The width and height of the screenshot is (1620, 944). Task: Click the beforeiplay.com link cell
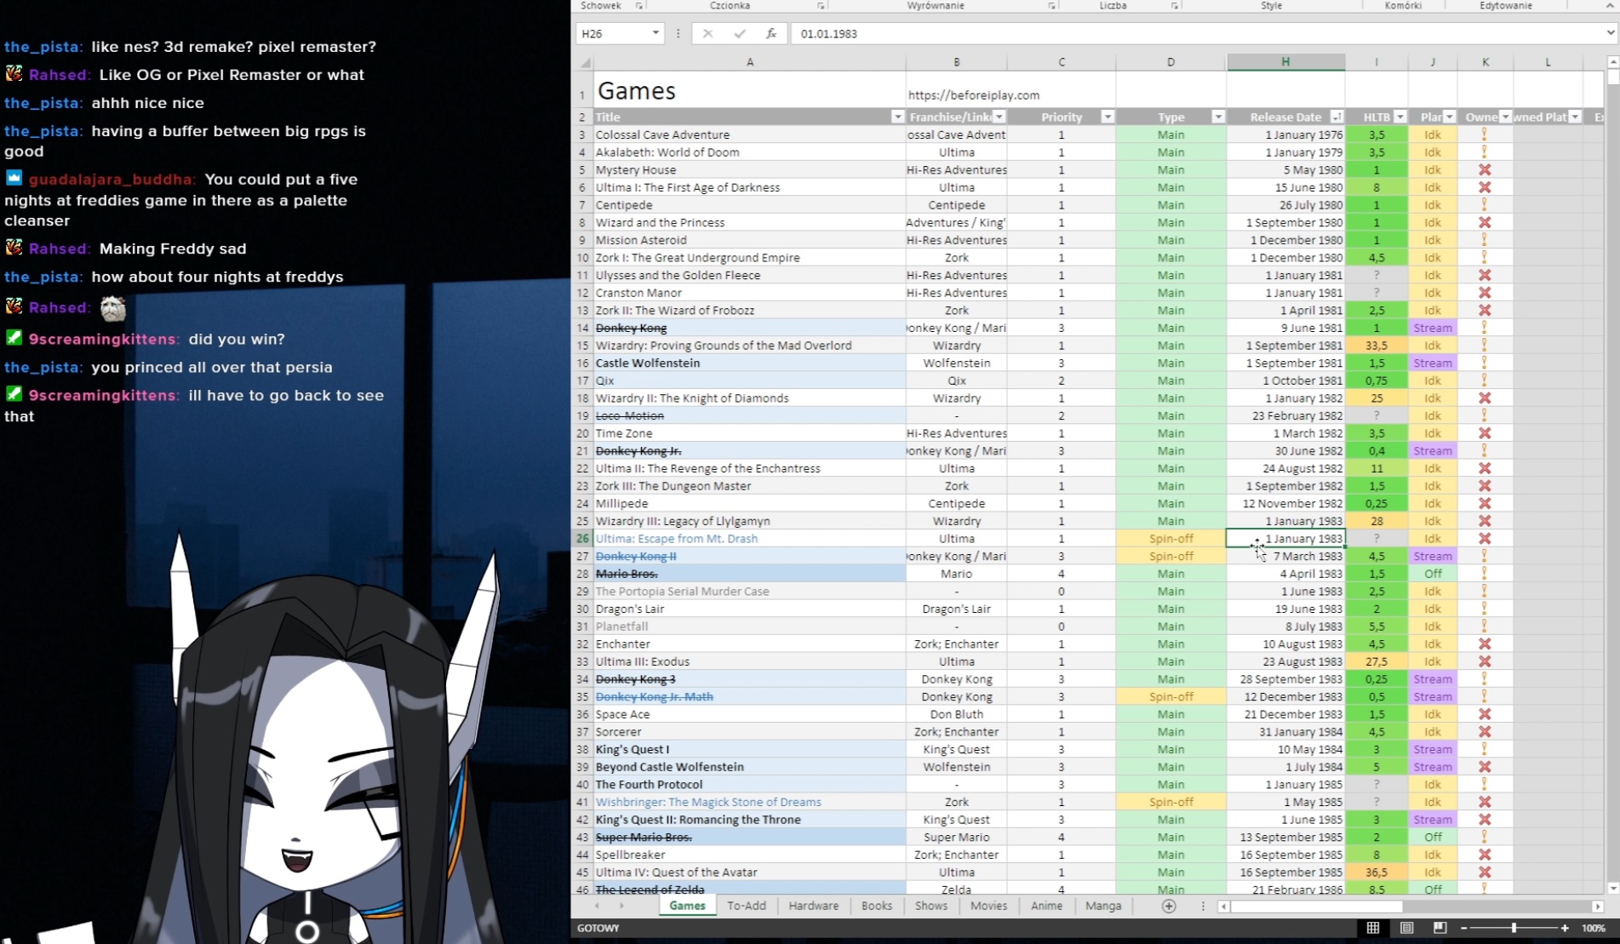pyautogui.click(x=973, y=95)
